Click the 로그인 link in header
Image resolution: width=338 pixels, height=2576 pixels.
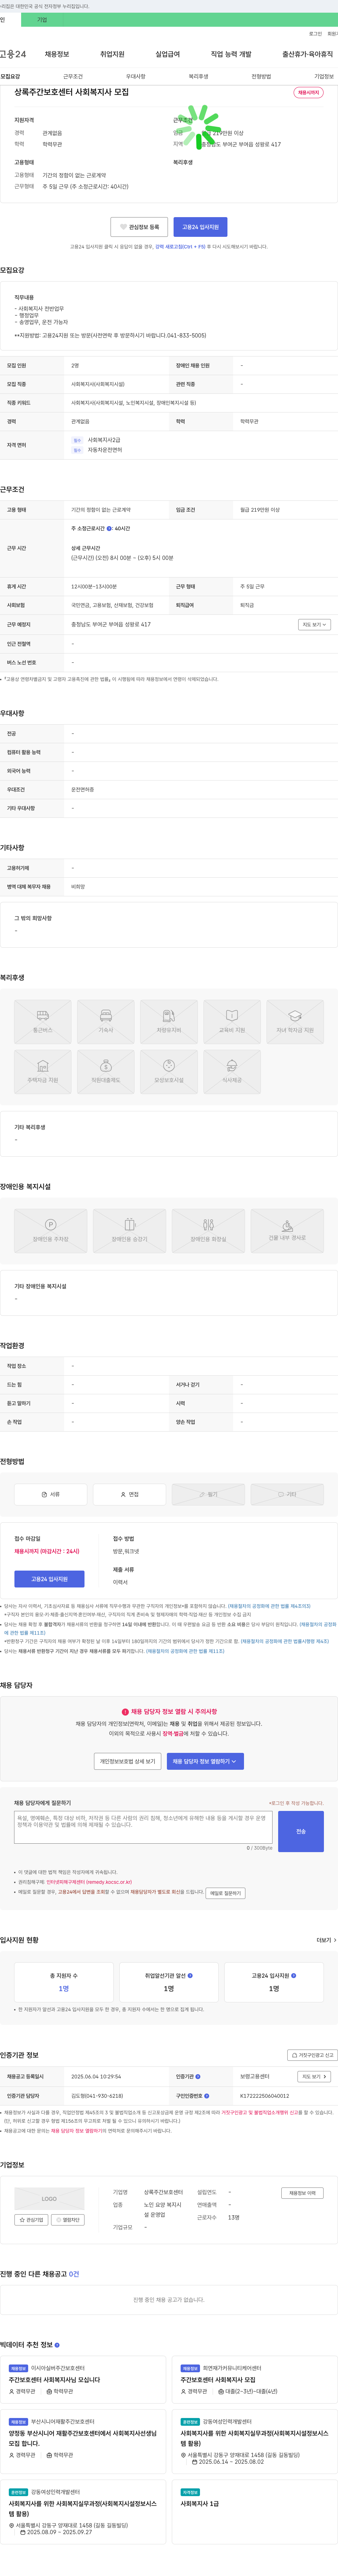[315, 34]
